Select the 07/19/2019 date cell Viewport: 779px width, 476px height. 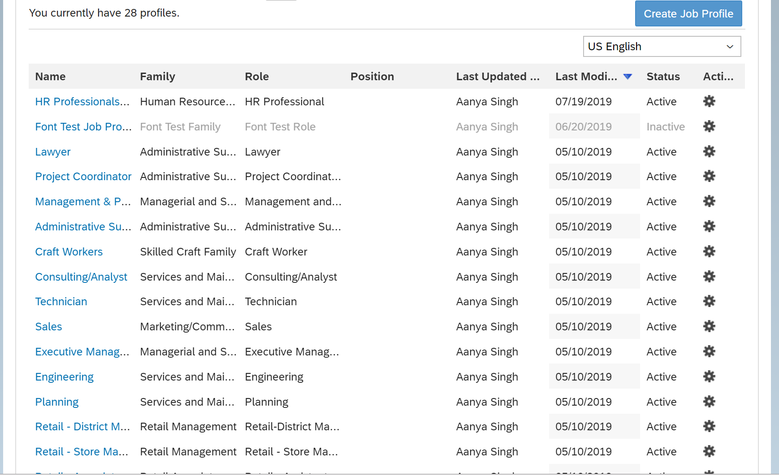583,102
